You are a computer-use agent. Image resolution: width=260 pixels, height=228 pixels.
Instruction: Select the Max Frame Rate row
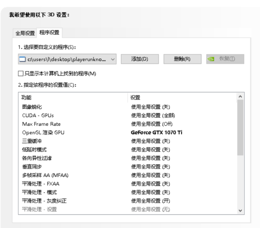tap(127, 124)
